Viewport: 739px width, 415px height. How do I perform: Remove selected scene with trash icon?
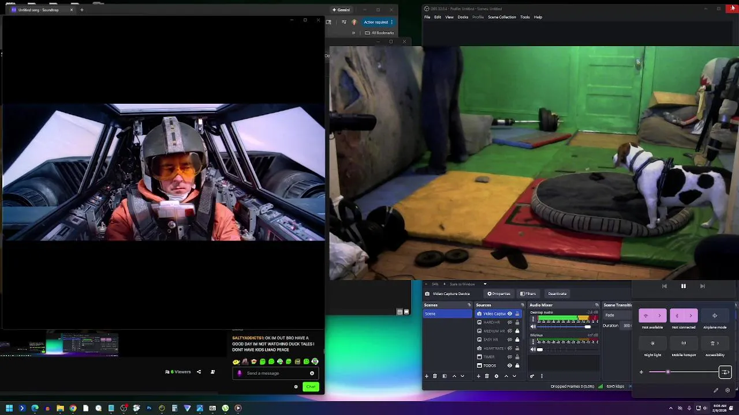[435, 376]
